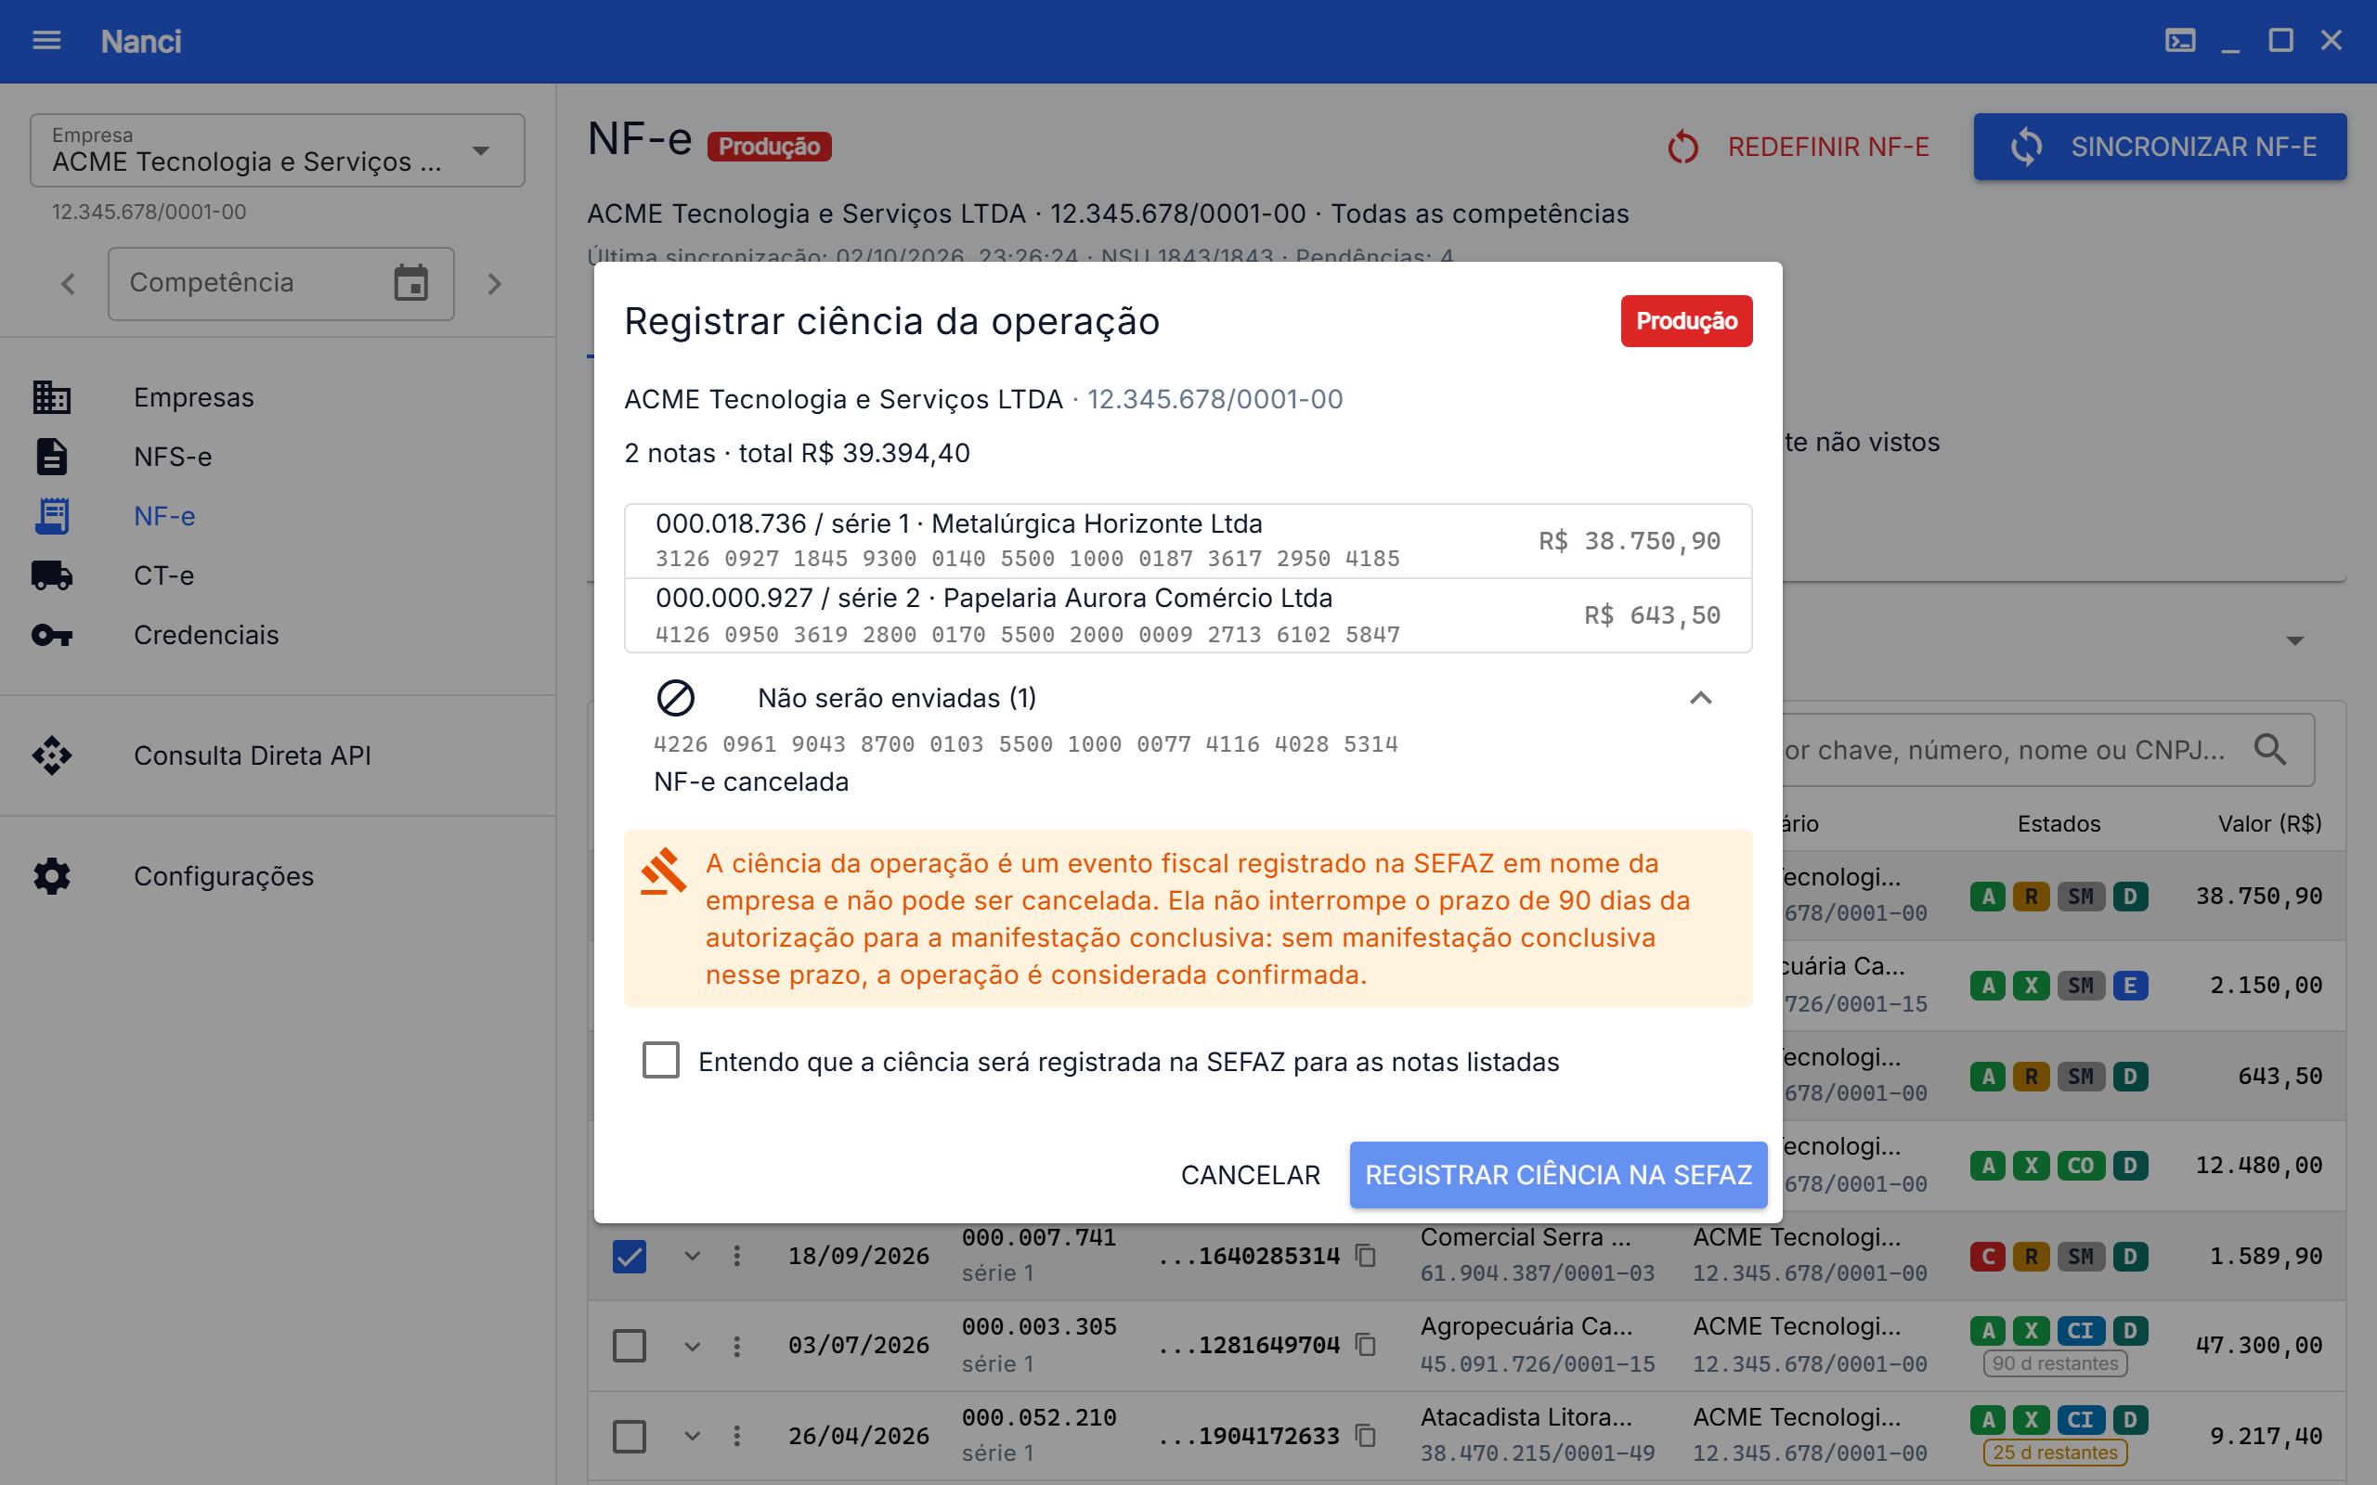Open Empresas in the sidebar

(278, 397)
